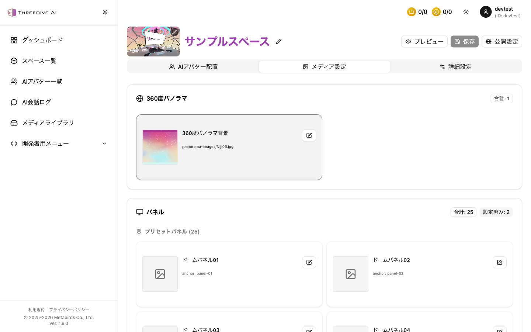Edit the space thumbnail with pencil overlay
Image resolution: width=531 pixels, height=332 pixels.
tap(174, 32)
